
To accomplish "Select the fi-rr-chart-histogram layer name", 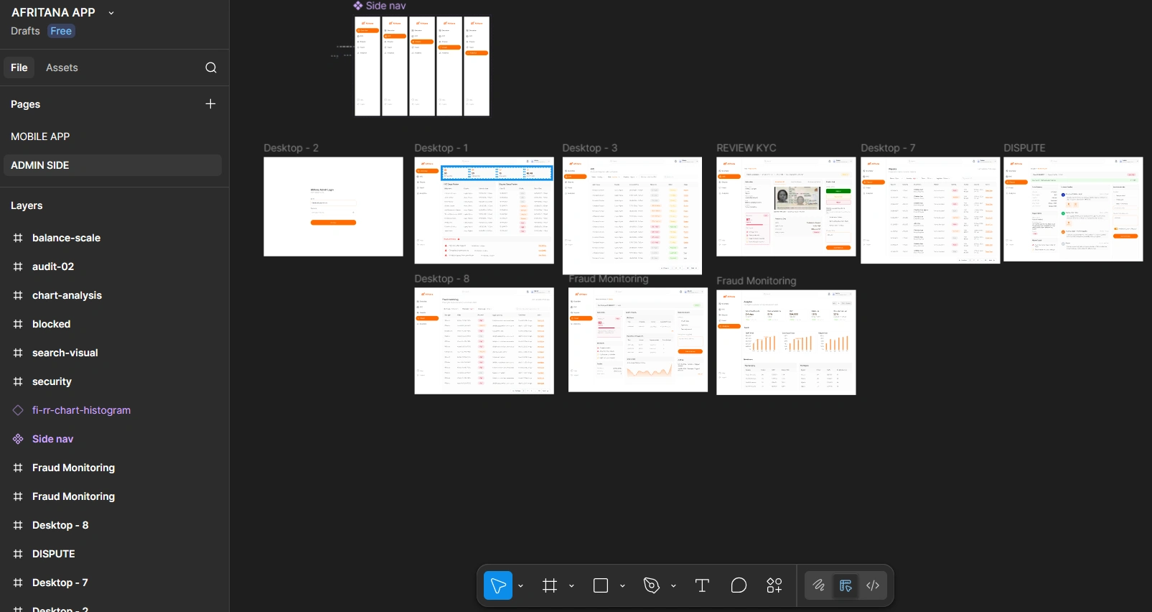I will pyautogui.click(x=81, y=410).
